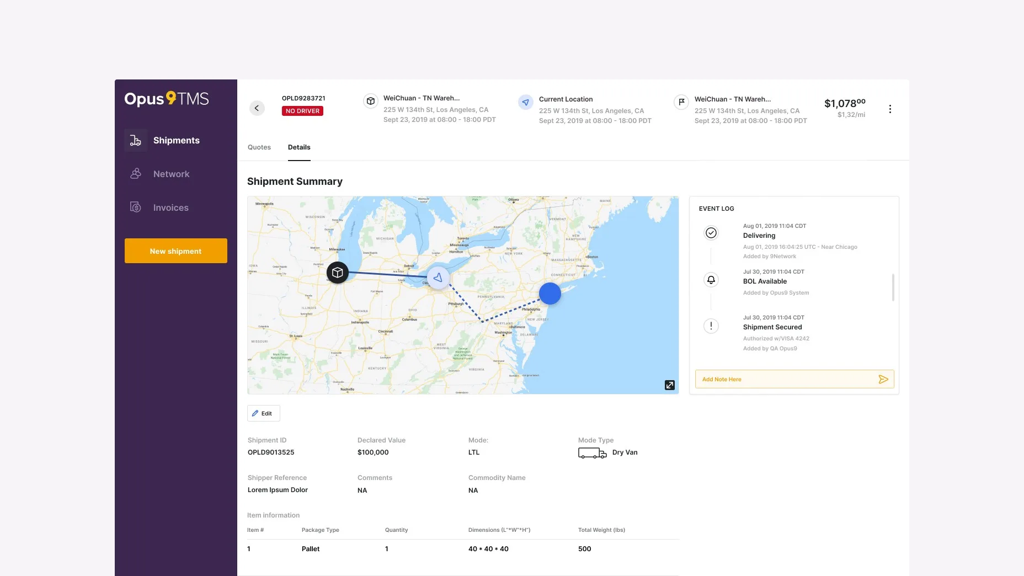Image resolution: width=1024 pixels, height=576 pixels.
Task: Click the Current Location navigation arrow icon
Action: pos(526,102)
